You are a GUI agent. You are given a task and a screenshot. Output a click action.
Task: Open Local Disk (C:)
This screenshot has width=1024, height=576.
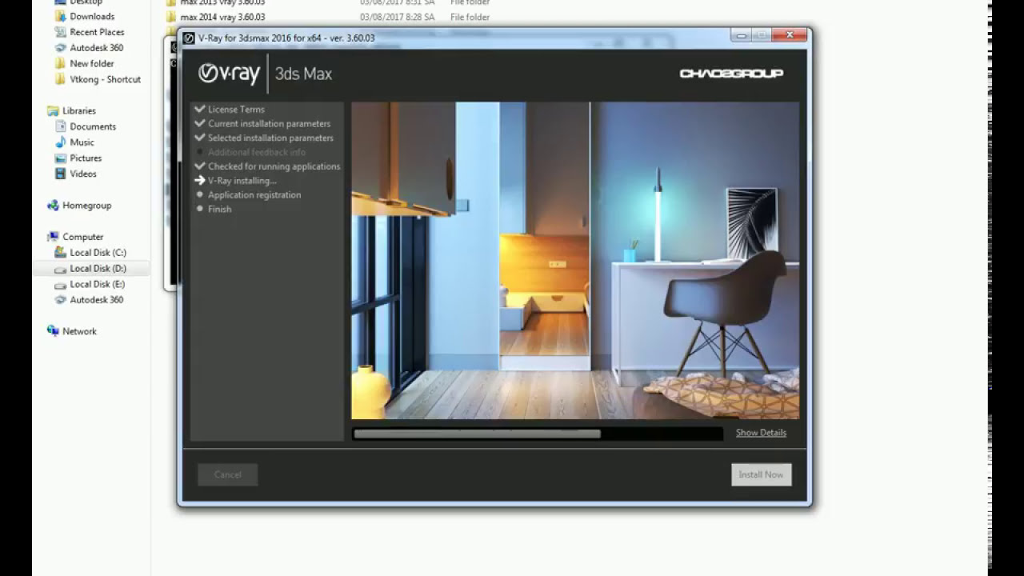click(x=98, y=253)
